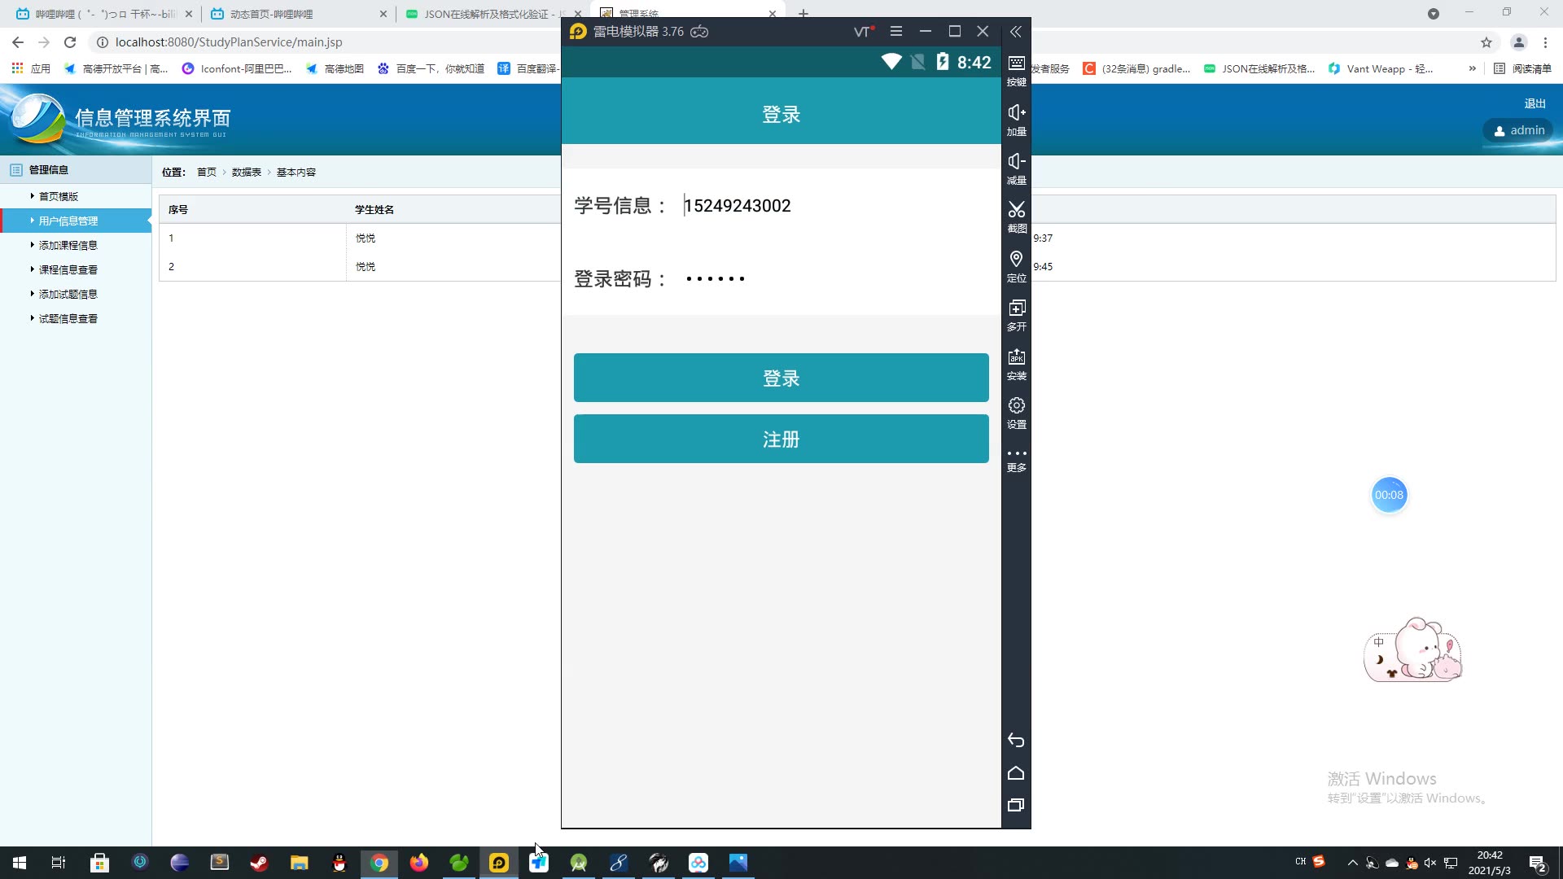Select the screenshot (截图) tool
This screenshot has height=879, width=1563.
click(1016, 217)
